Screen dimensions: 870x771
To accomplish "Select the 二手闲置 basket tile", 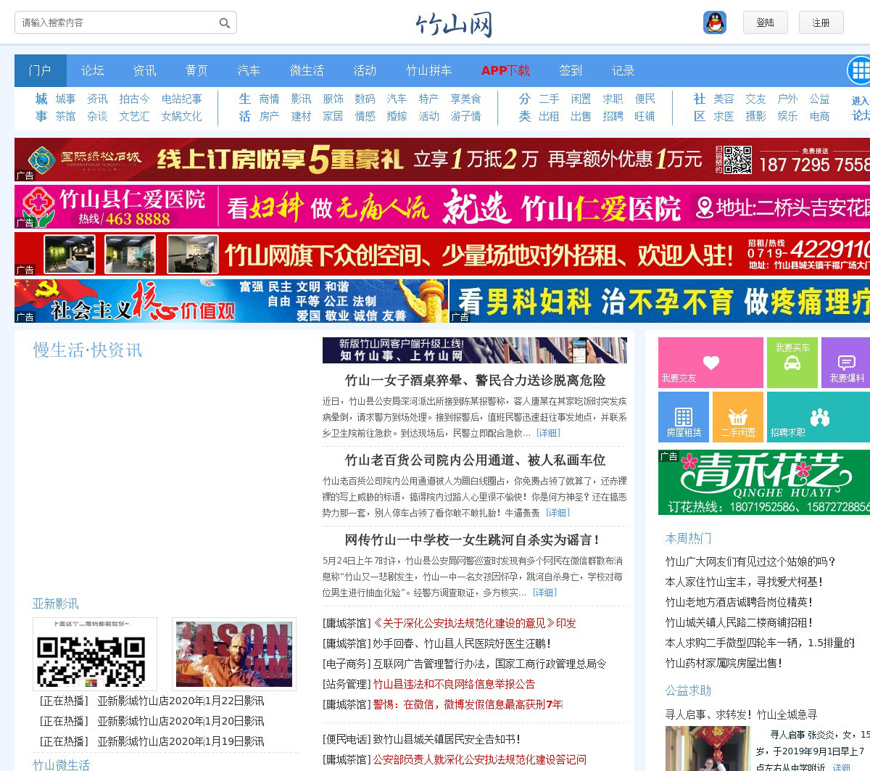I will [x=738, y=417].
